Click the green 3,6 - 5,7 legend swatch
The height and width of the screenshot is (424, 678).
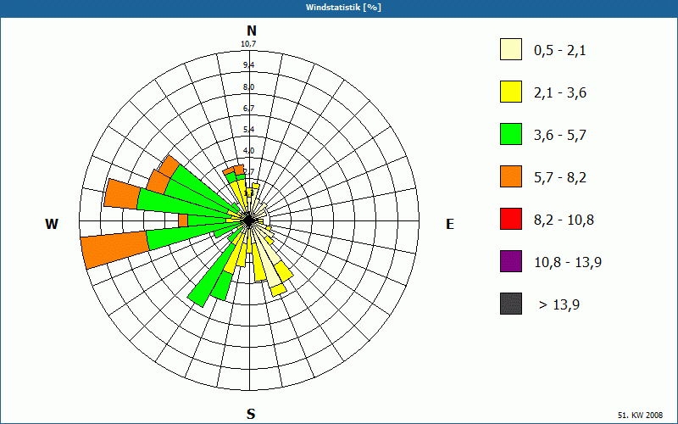click(511, 134)
